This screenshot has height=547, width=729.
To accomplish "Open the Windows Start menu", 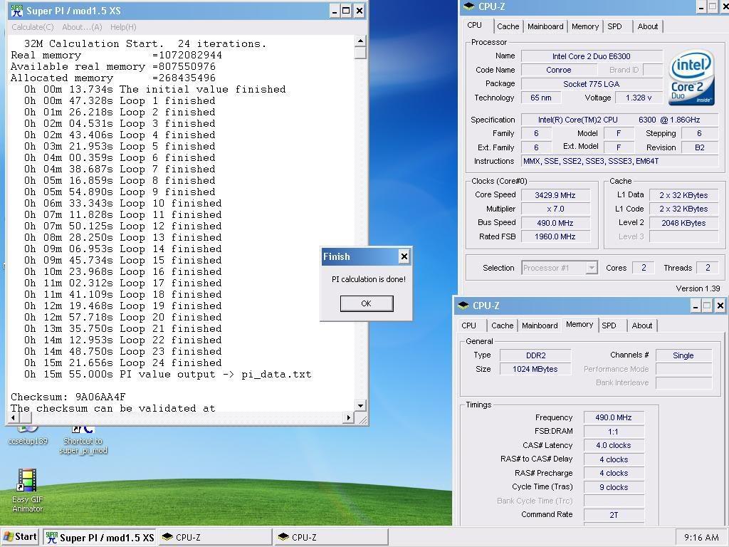I will pyautogui.click(x=19, y=537).
